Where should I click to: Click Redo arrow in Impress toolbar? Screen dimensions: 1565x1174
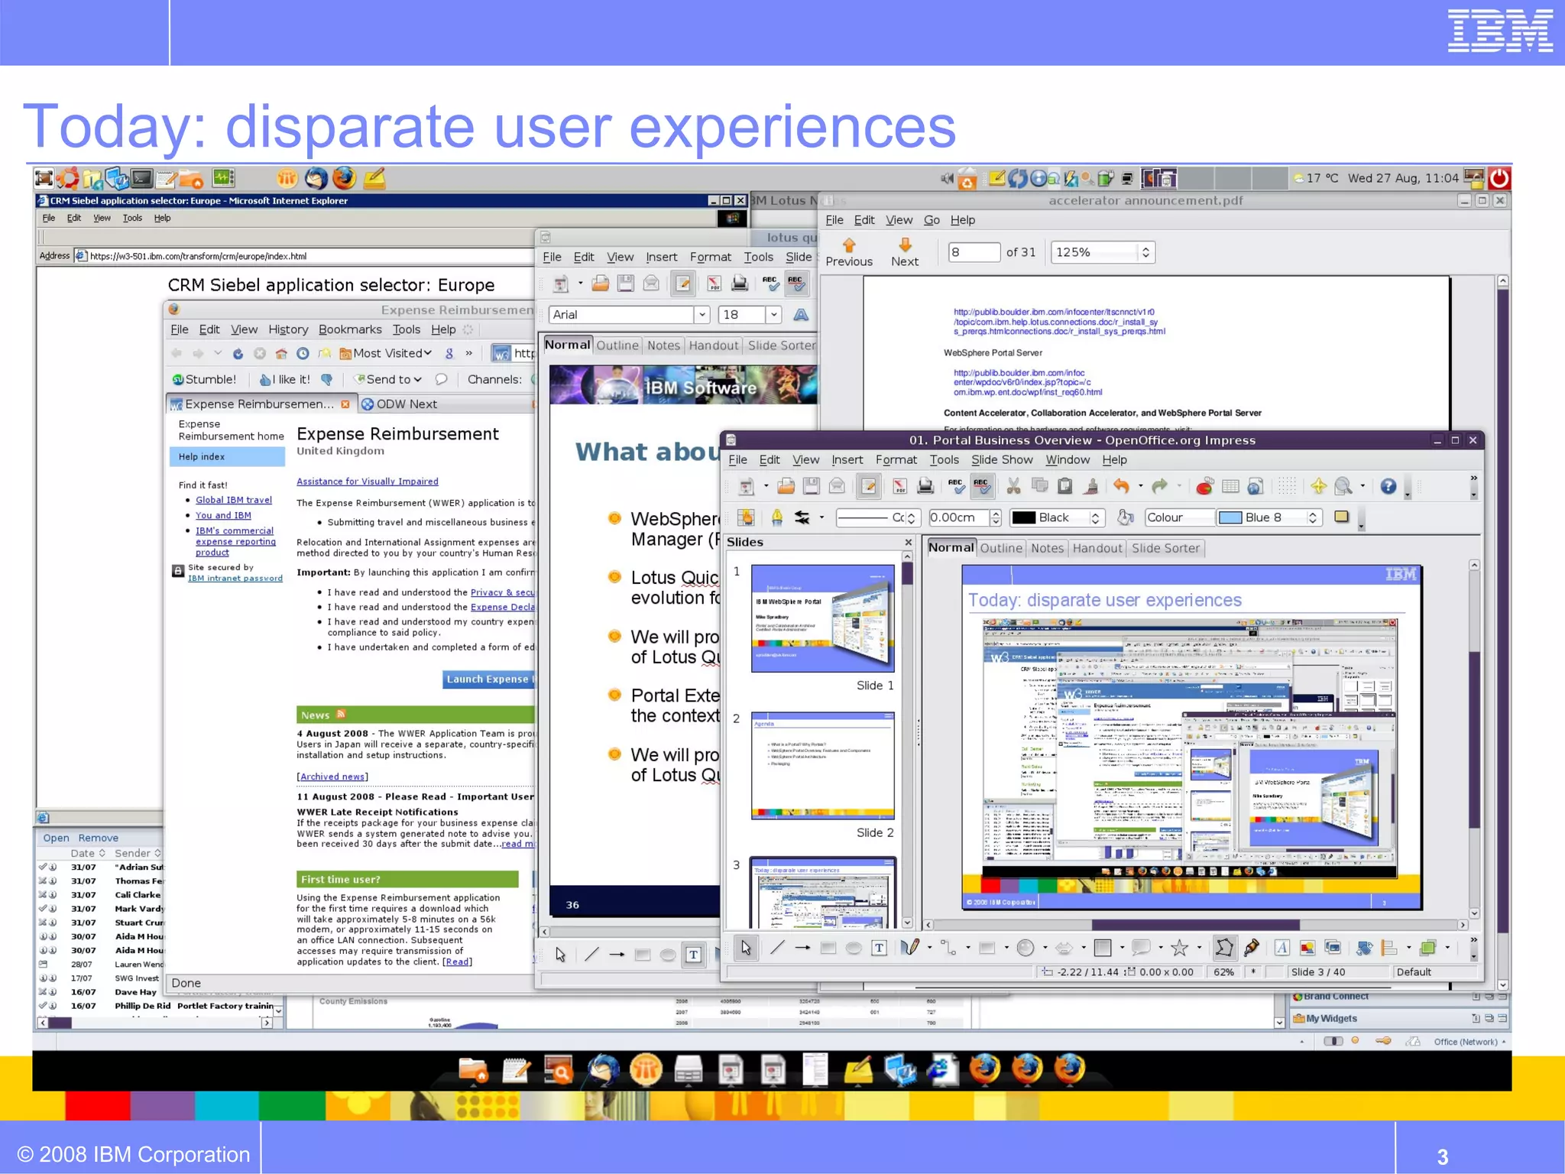pos(1159,486)
